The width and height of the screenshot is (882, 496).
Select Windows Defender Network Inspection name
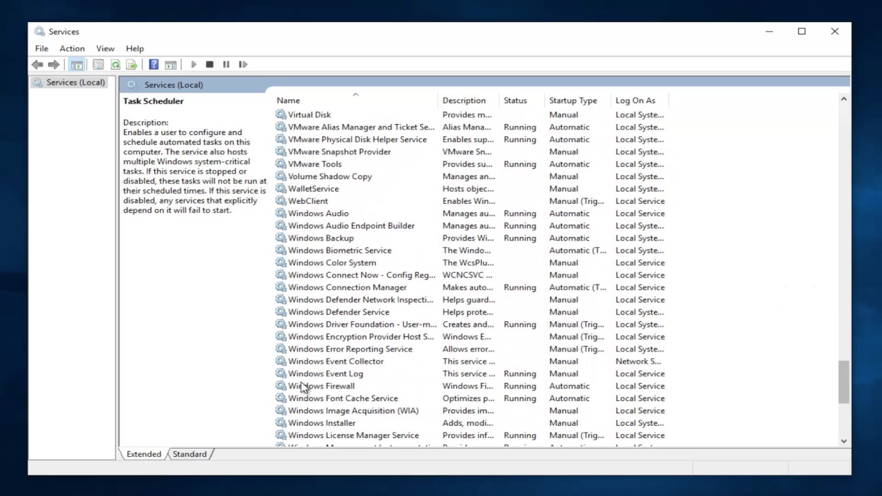360,300
